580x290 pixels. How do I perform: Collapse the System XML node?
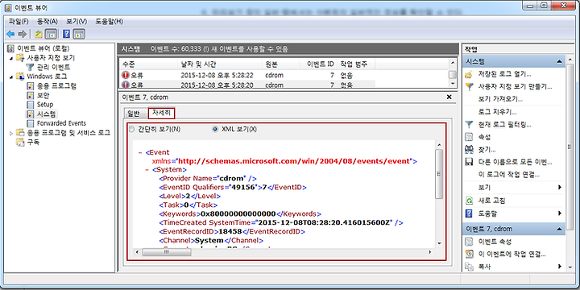(x=147, y=170)
